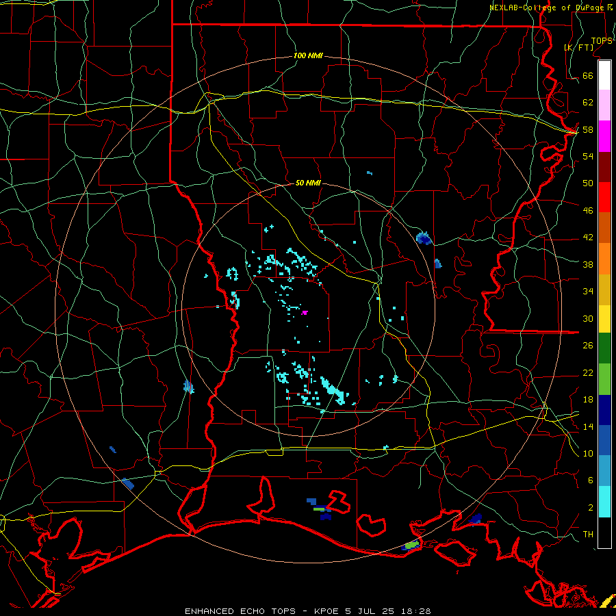Select the light green legend swatch
This screenshot has width=616, height=616.
tap(604, 379)
